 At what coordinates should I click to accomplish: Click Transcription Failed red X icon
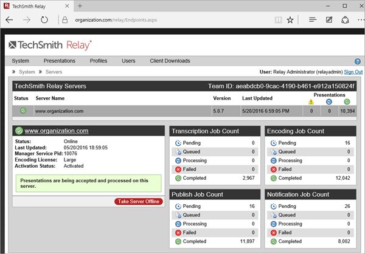pyautogui.click(x=178, y=170)
